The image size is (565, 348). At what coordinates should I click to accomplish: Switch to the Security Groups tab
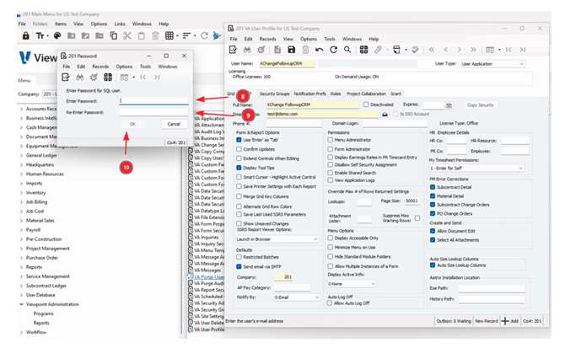pos(274,94)
